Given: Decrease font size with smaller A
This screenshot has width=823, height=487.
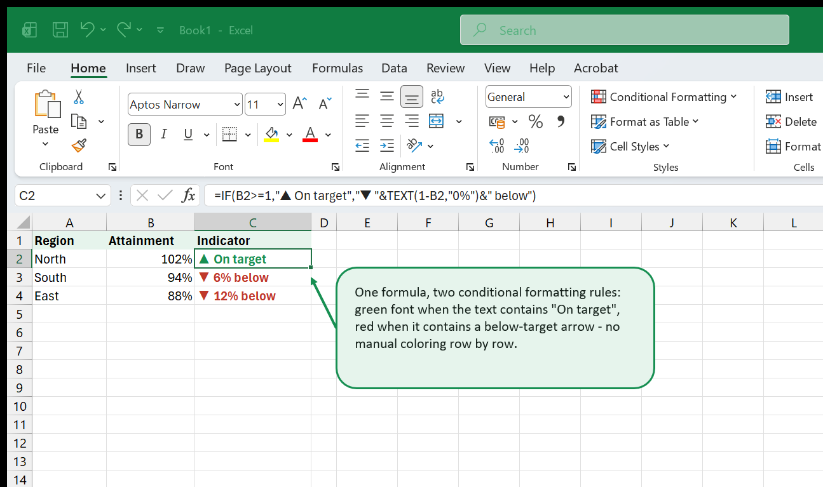Looking at the screenshot, I should (325, 104).
